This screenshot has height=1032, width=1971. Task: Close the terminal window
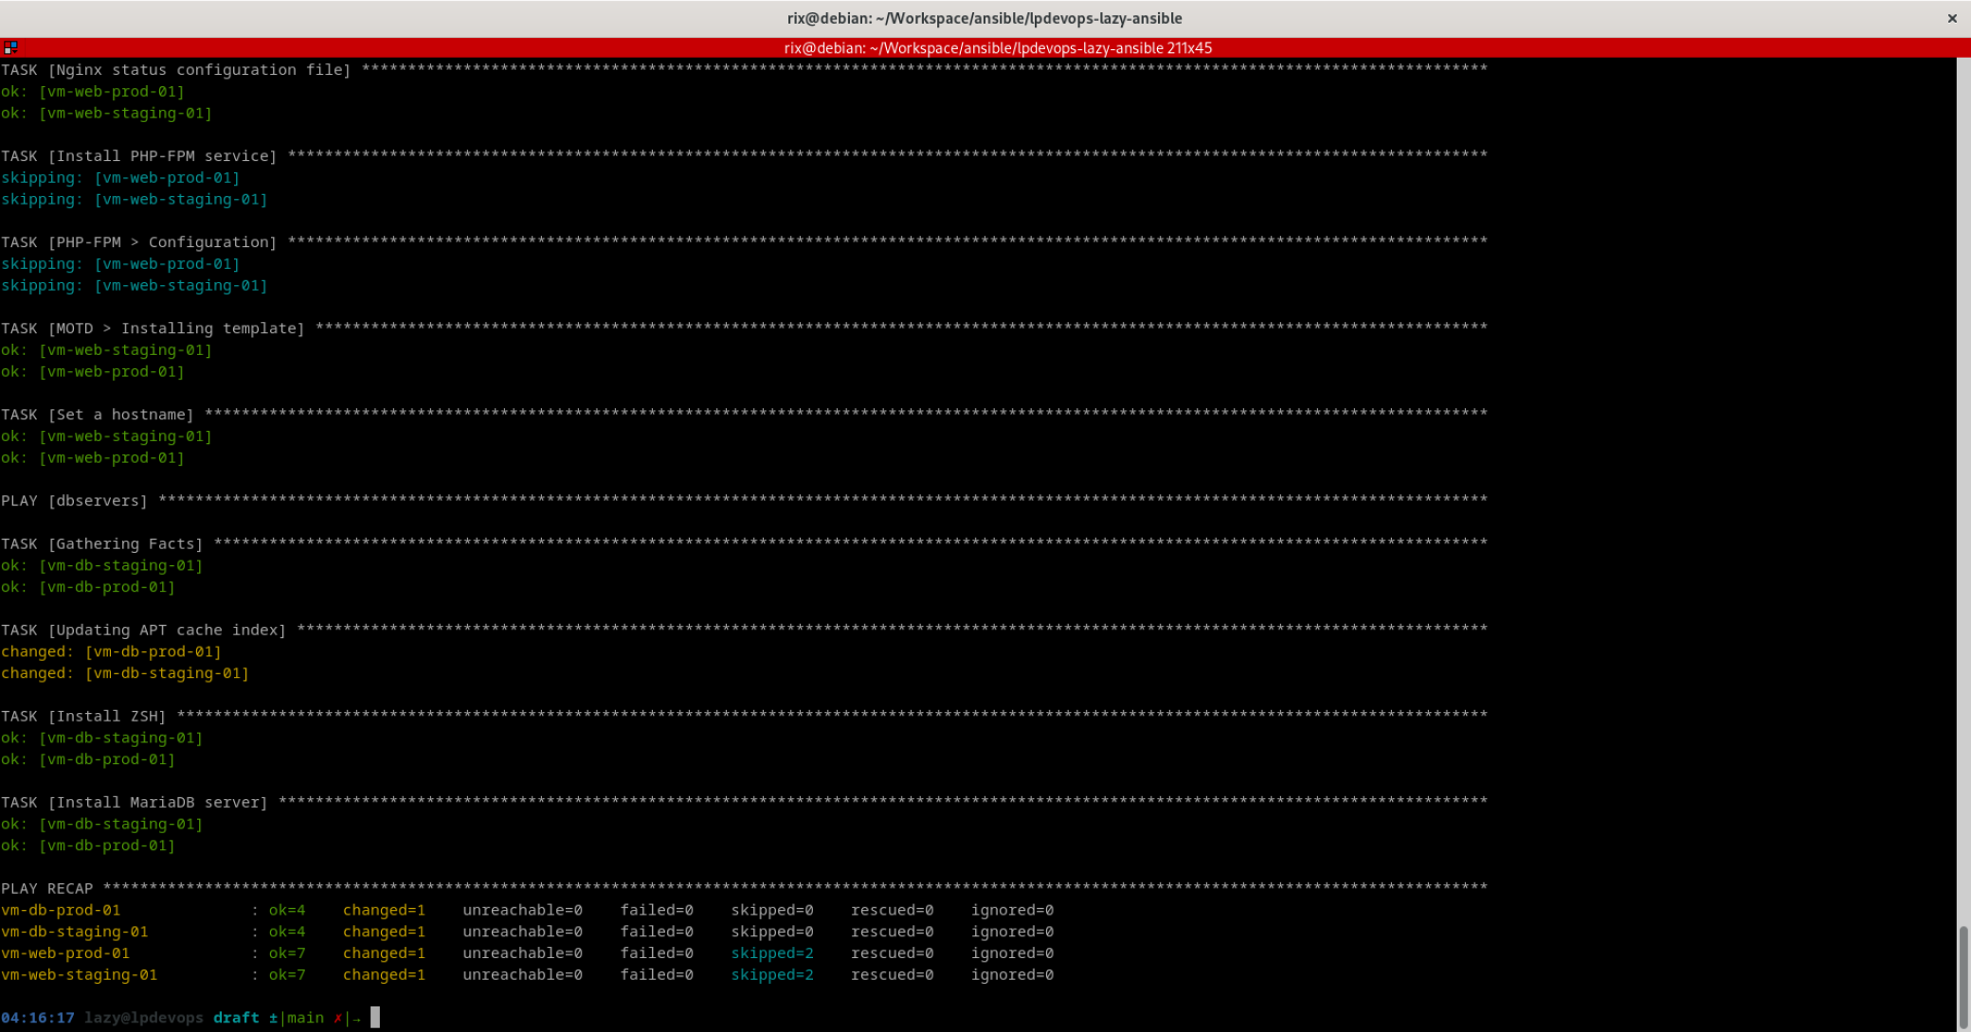1952,18
